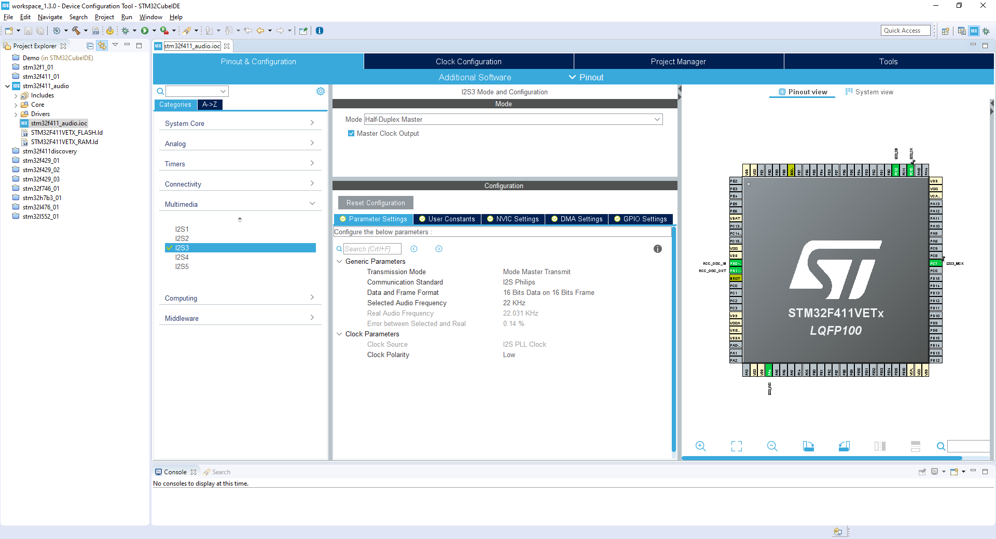Viewport: 996px width, 539px height.
Task: Close the stm32f411_audio.ioc editor tab
Action: click(227, 46)
